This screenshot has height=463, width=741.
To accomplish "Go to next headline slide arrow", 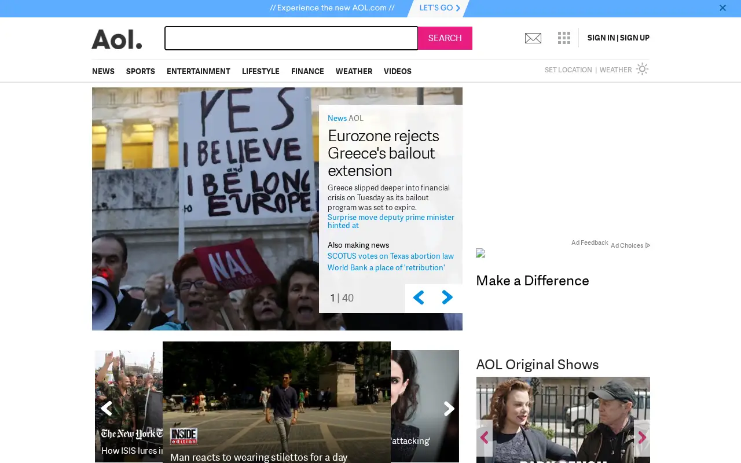I will [x=447, y=297].
